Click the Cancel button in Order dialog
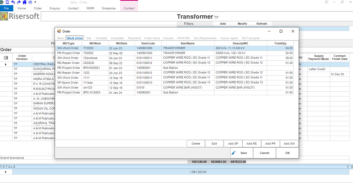The image size is (353, 183). (264, 153)
